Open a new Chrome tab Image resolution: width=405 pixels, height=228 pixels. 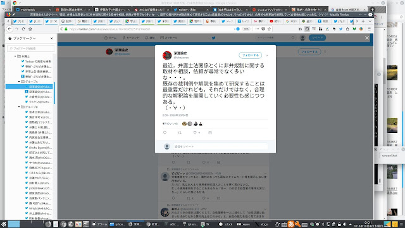click(x=372, y=9)
